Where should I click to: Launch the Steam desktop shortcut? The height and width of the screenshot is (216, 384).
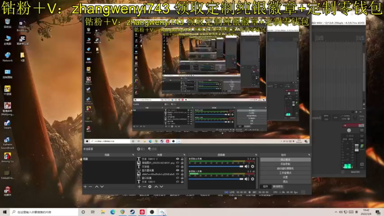click(8, 124)
